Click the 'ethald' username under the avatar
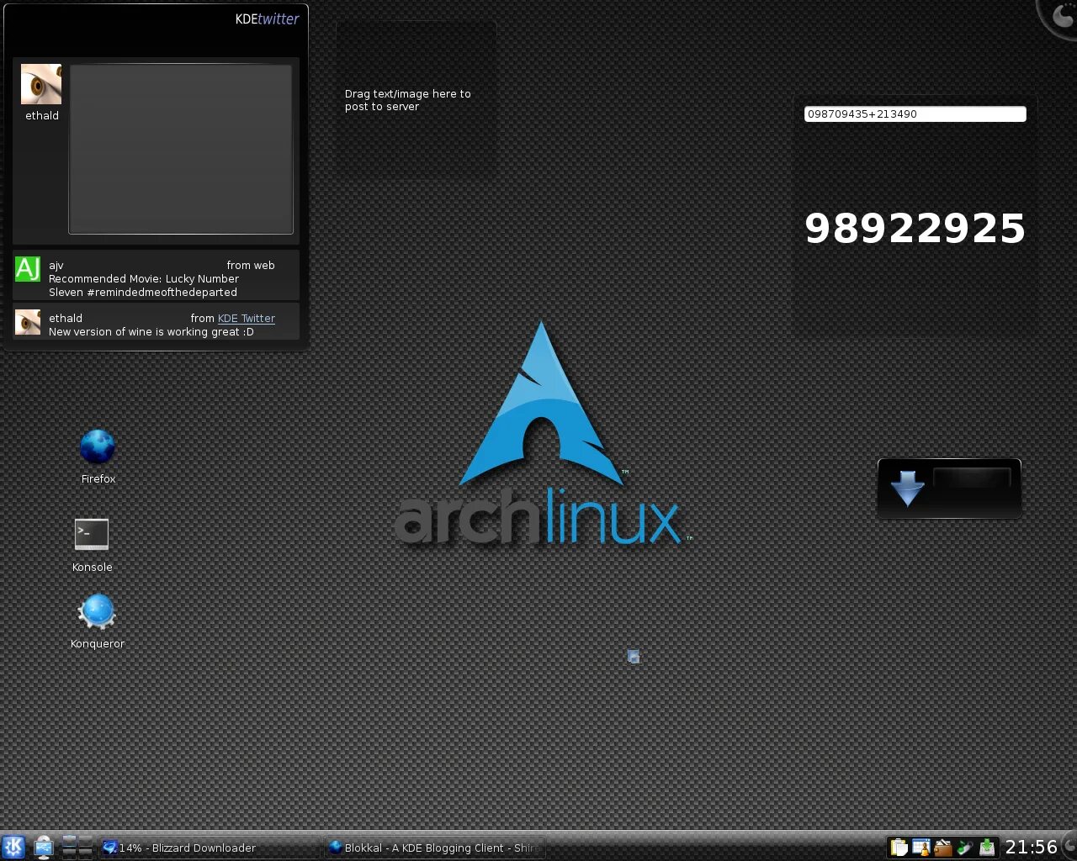The width and height of the screenshot is (1077, 861). (42, 115)
